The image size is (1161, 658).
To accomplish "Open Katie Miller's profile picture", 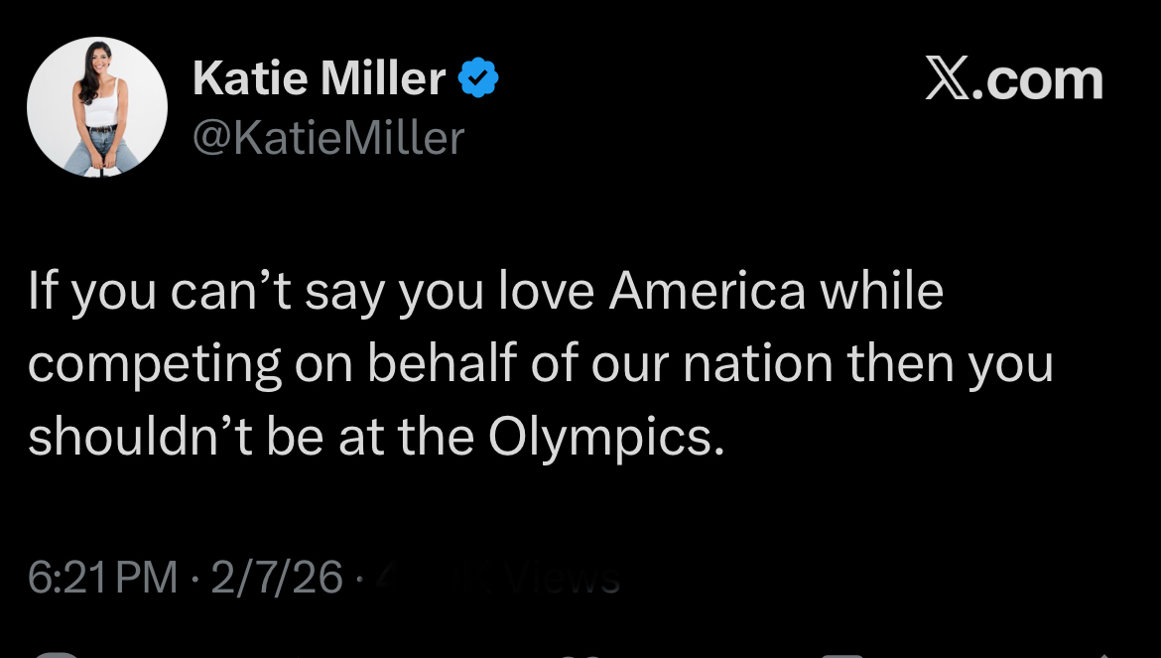I will click(97, 107).
